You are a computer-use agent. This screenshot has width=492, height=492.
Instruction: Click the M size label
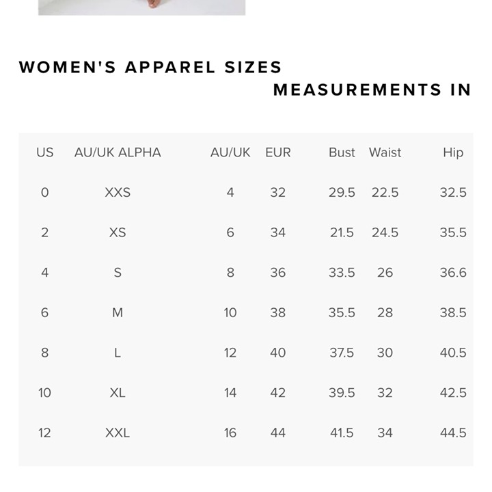click(118, 312)
